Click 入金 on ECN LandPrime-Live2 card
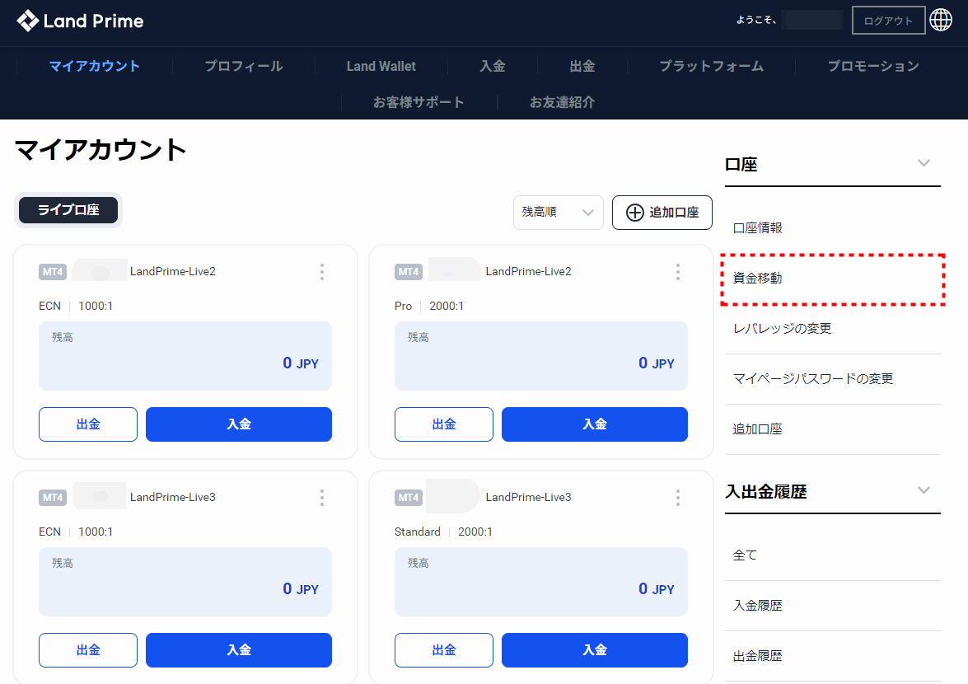Screen dimensions: 968x684 [239, 424]
